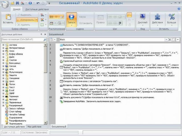Image resolution: width=182 pixels, height=136 pixels.
Task: Select the Доступные действия bottom tab
Action: [x=14, y=127]
